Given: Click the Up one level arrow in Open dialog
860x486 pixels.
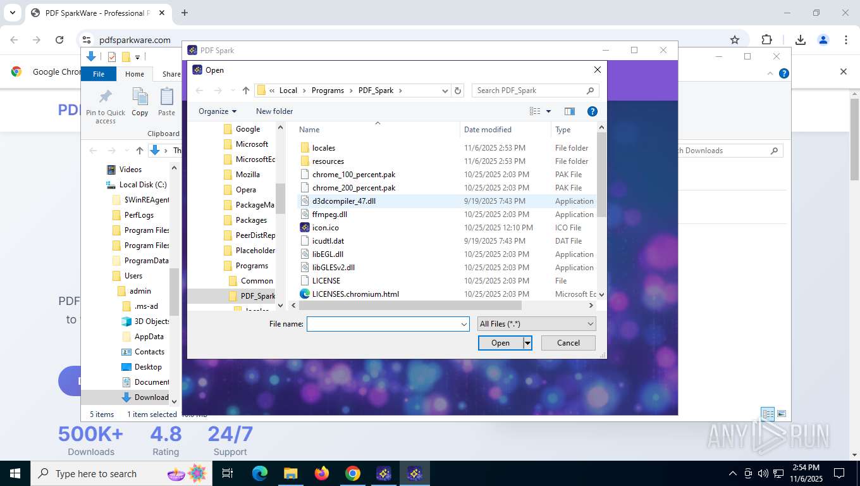Looking at the screenshot, I should (x=246, y=90).
